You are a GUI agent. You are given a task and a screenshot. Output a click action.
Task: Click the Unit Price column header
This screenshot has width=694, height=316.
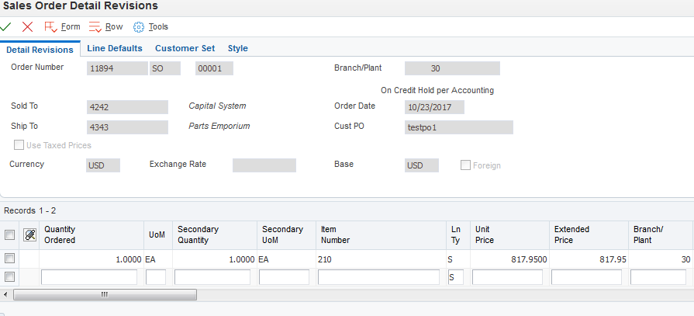pos(510,235)
